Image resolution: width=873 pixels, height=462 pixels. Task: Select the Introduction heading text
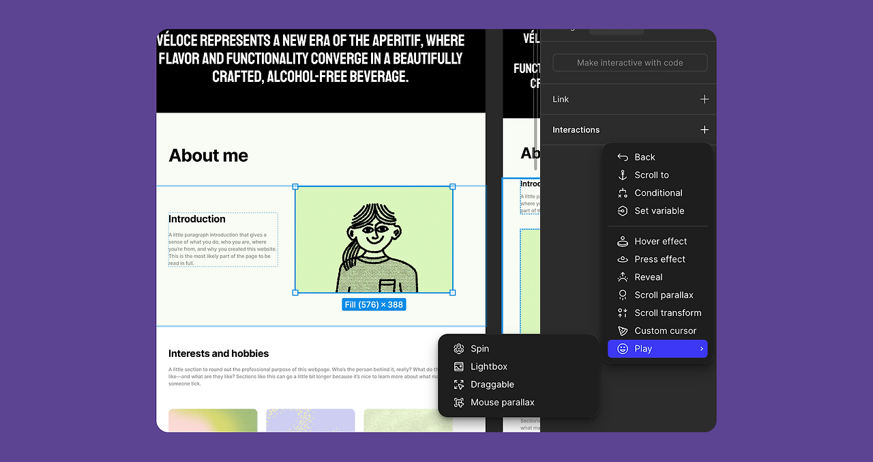pyautogui.click(x=197, y=219)
